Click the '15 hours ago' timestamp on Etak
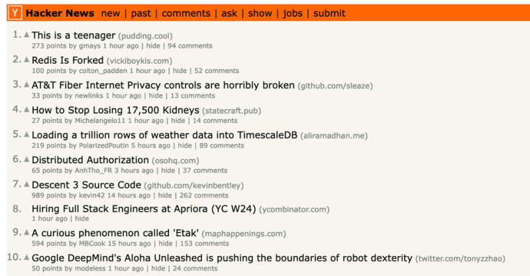The image size is (530, 276). 127,245
